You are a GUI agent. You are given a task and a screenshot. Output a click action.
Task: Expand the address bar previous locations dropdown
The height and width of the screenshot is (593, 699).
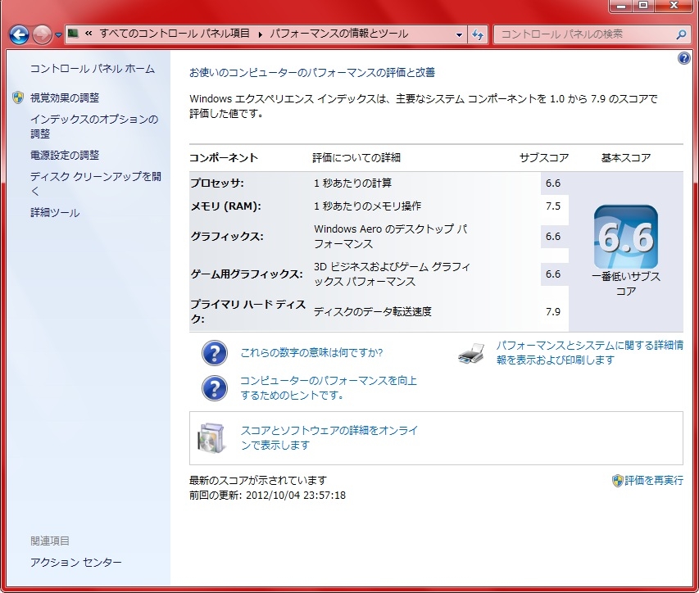point(459,34)
